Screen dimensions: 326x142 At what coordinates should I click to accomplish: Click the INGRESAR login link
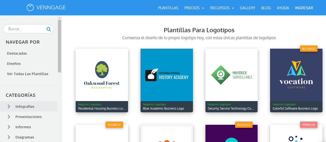pos(304,8)
